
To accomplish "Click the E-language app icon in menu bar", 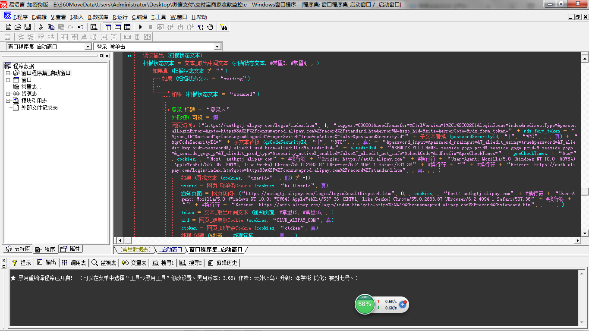I will pyautogui.click(x=7, y=16).
